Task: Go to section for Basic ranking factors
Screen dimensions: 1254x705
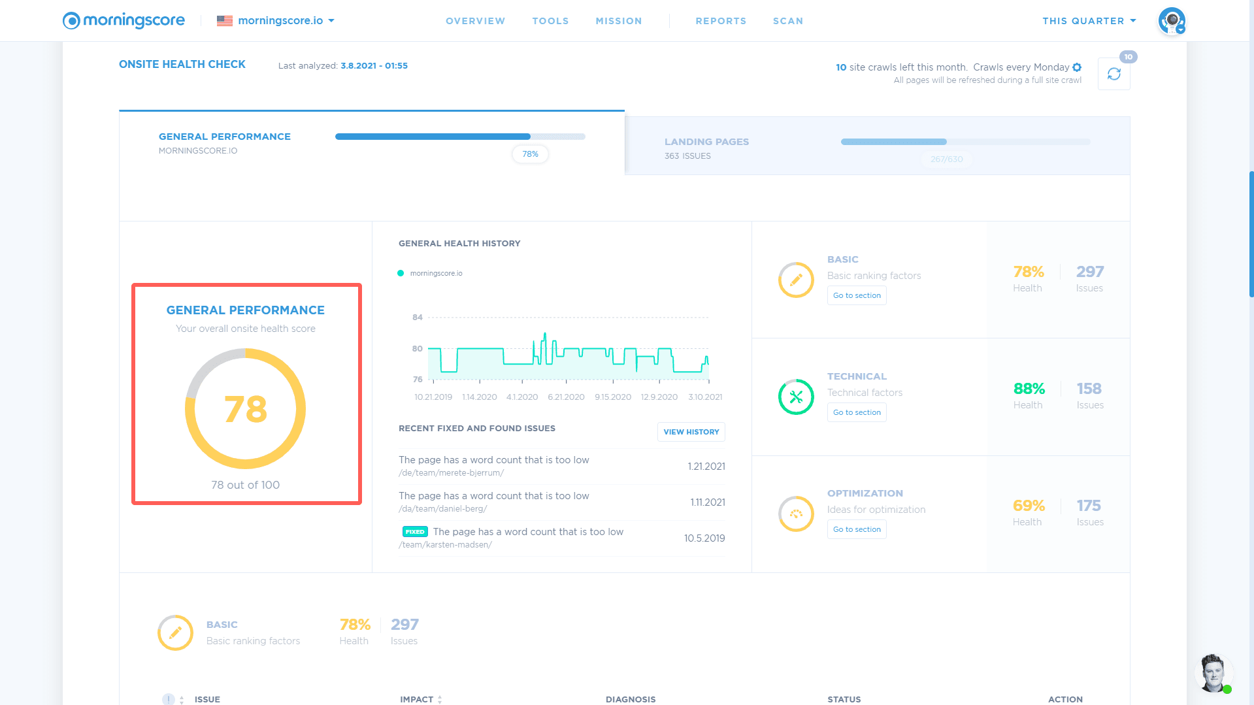Action: coord(857,295)
